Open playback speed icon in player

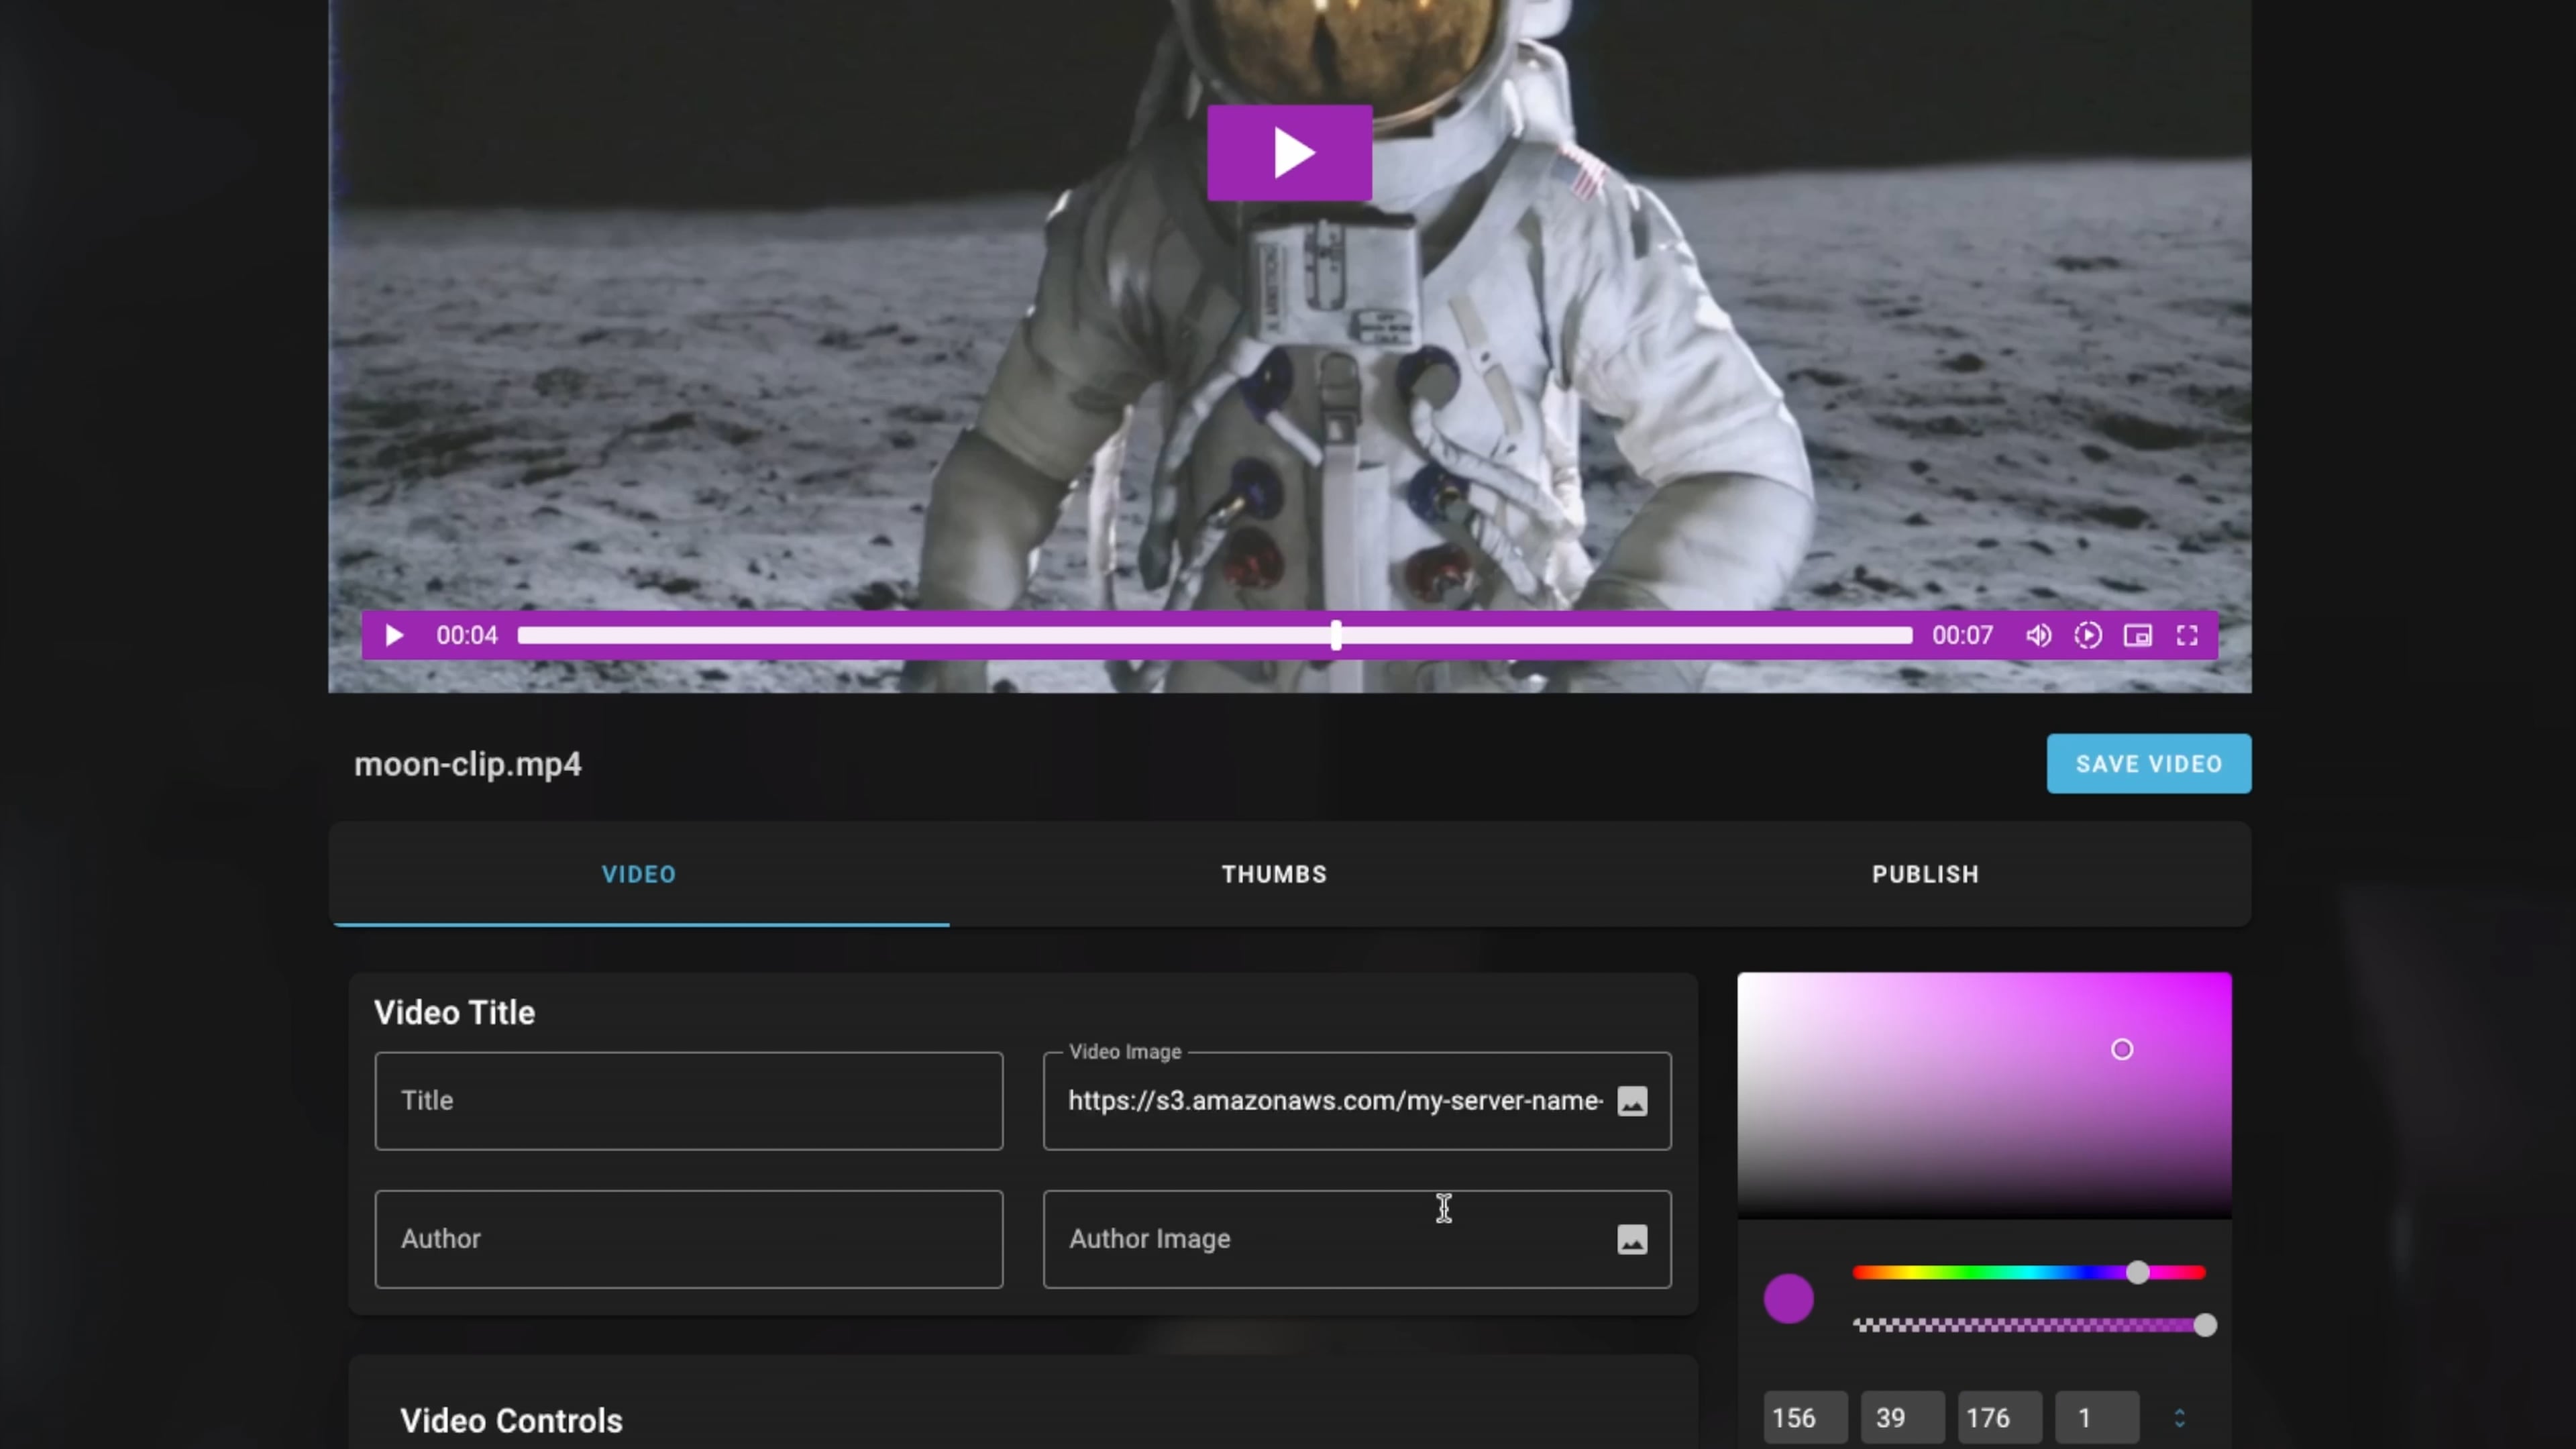2088,636
